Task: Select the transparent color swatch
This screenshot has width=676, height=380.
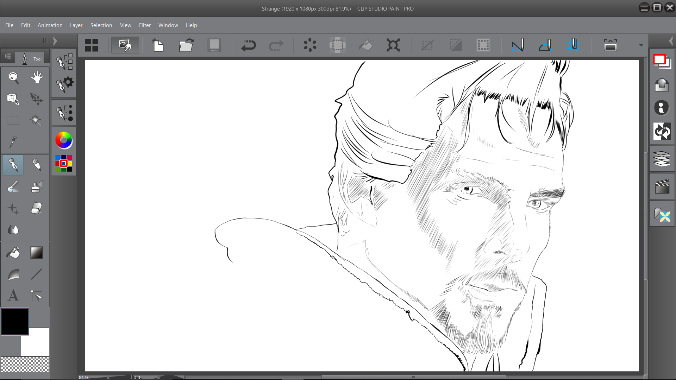Action: point(25,364)
